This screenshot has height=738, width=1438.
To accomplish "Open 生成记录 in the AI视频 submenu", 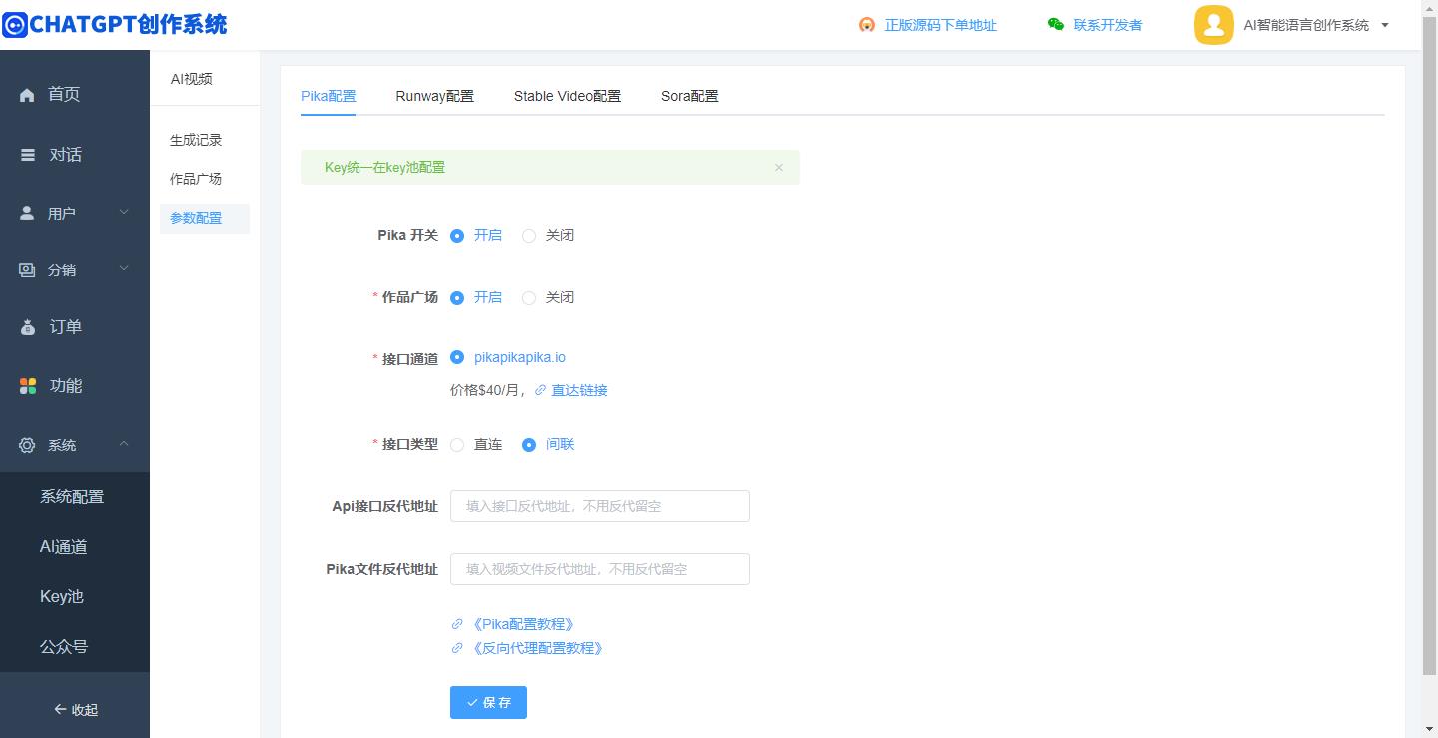I will tap(196, 141).
